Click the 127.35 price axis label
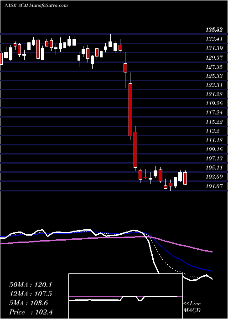This screenshot has width=228, height=319. point(214,67)
